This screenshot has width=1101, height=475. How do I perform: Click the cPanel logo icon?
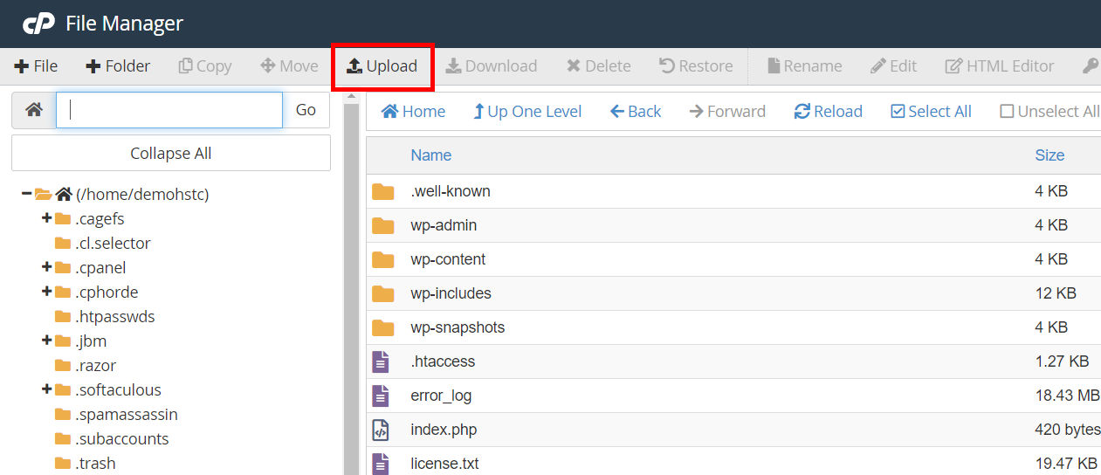(x=38, y=24)
